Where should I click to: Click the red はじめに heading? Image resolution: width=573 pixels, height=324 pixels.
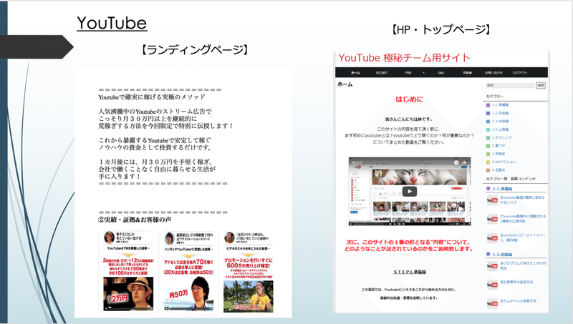pyautogui.click(x=409, y=99)
